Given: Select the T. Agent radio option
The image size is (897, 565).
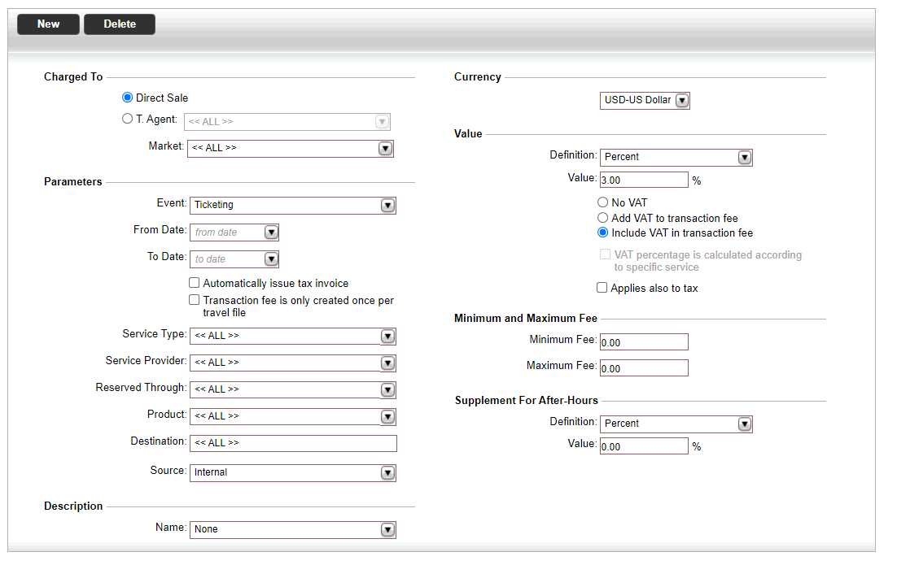Looking at the screenshot, I should tap(128, 119).
